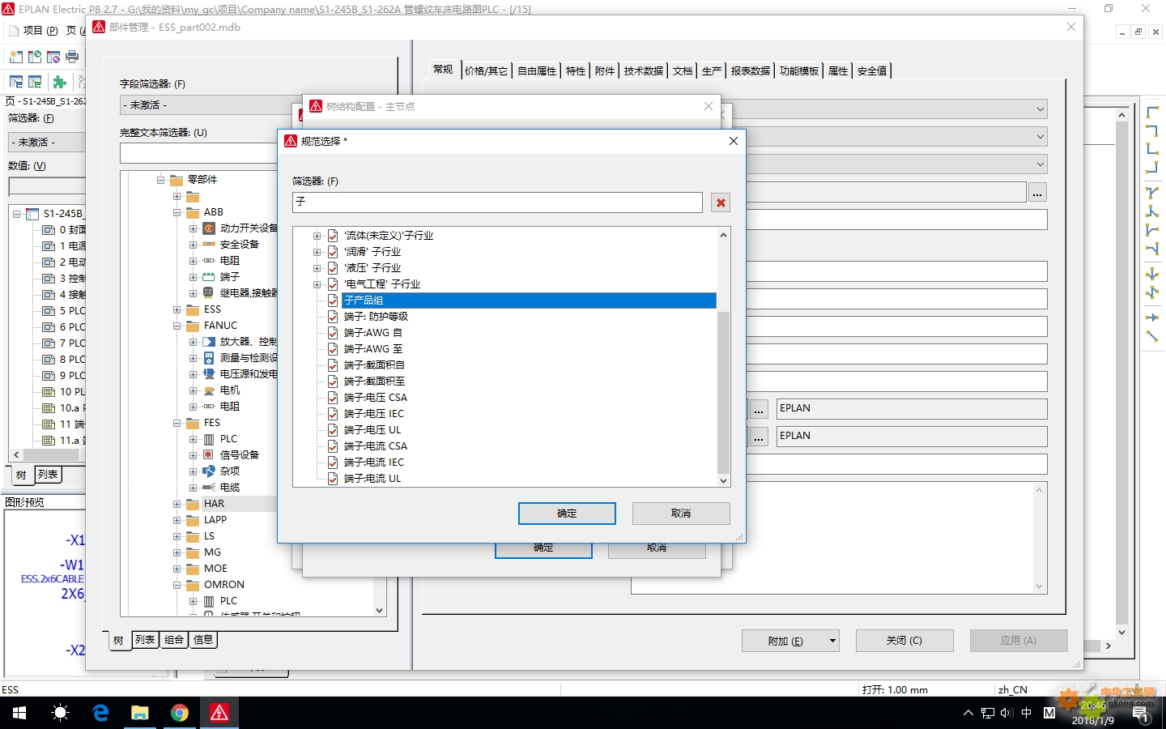Click scroll down arrow of 规范选择 list
This screenshot has height=729, width=1166.
coord(724,480)
